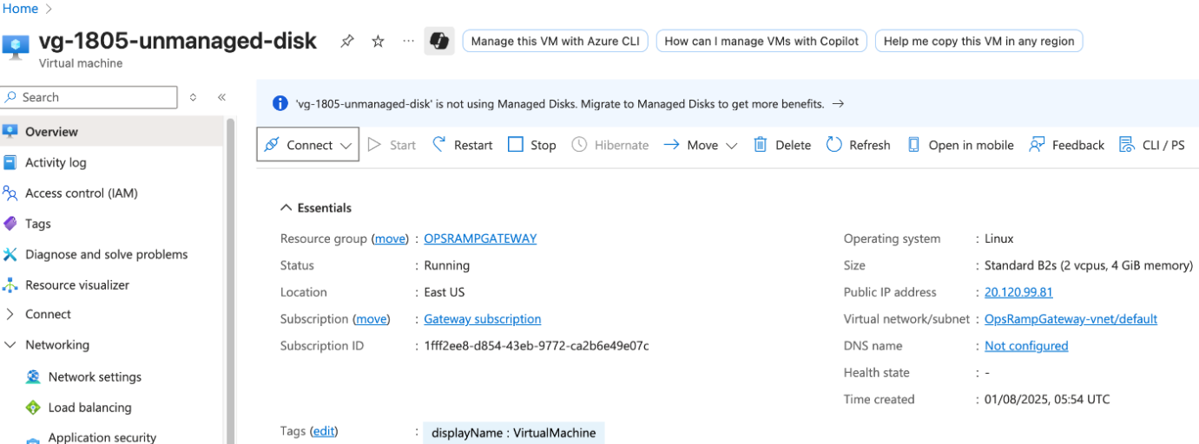Click the Resource visualizer icon
The image size is (1199, 444).
pyautogui.click(x=10, y=284)
